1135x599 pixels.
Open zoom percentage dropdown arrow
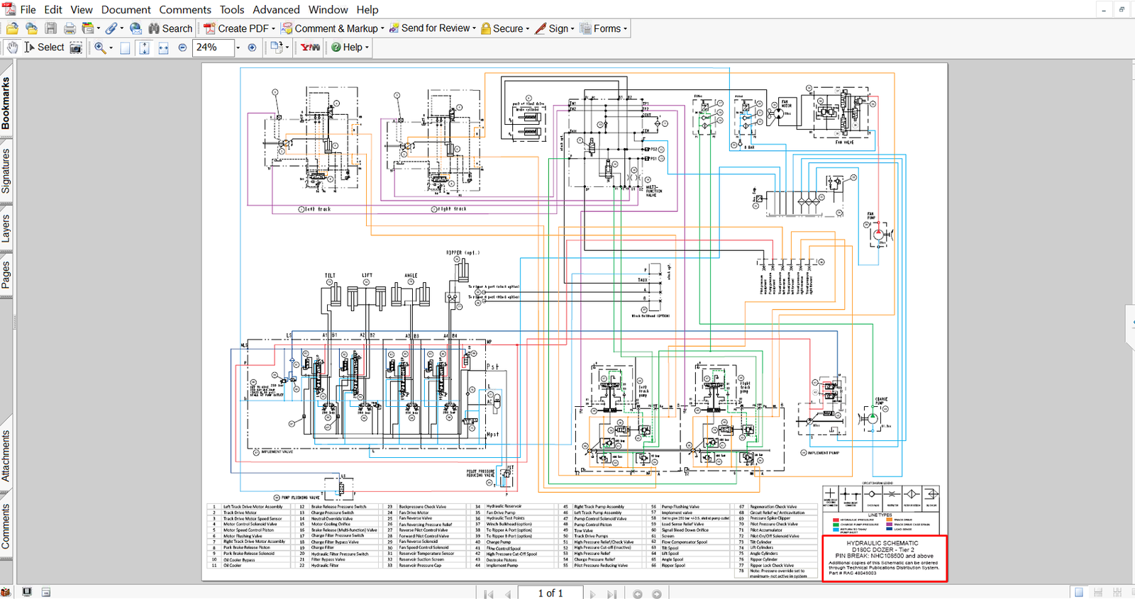(x=238, y=47)
